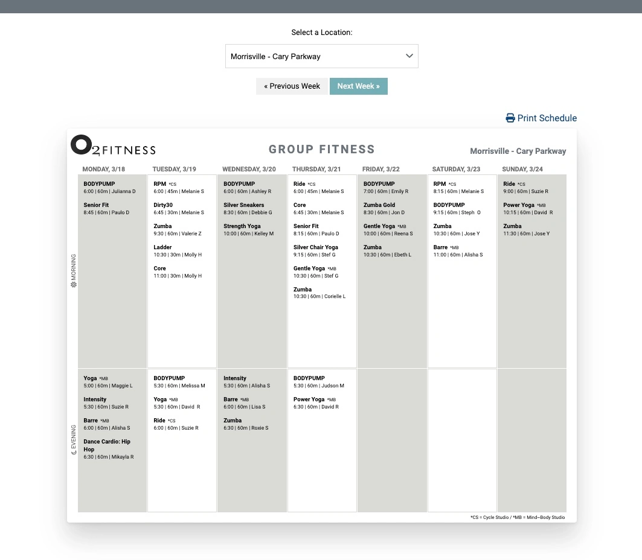Viewport: 642px width, 560px height.
Task: Select Thursday evening Power Yoga class
Action: coord(316,403)
